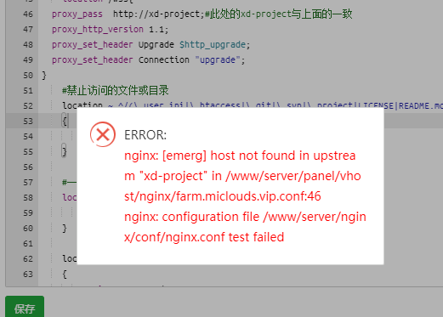Click proxy_pass directive on line 46

point(77,14)
